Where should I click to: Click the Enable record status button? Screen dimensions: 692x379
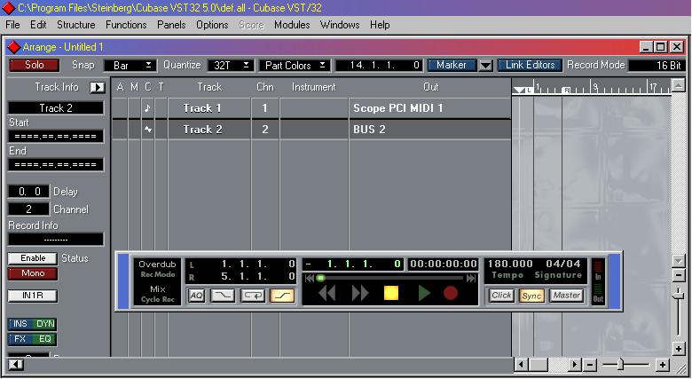click(33, 258)
